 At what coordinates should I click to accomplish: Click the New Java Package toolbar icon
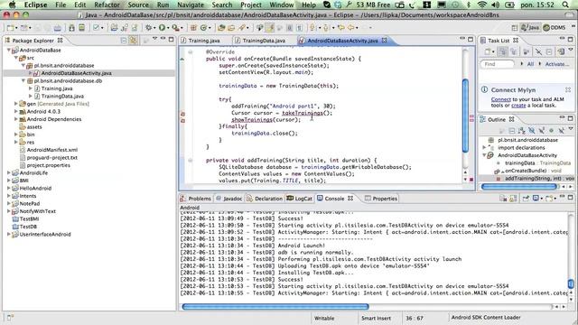point(193,28)
